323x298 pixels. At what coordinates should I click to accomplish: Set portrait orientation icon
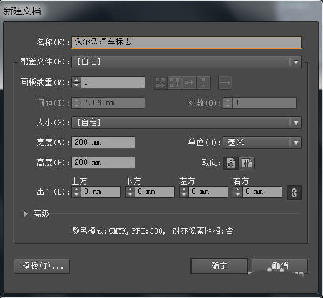(231, 163)
